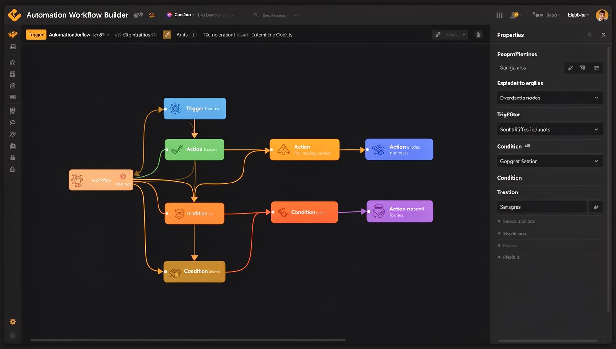
Task: Select the lock icon in left sidebar
Action: point(13,157)
